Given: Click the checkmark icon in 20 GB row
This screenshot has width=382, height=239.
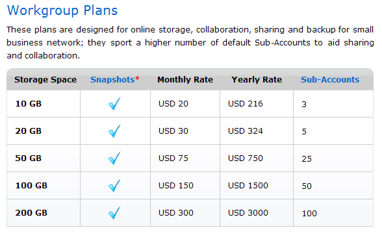Looking at the screenshot, I should 114,131.
